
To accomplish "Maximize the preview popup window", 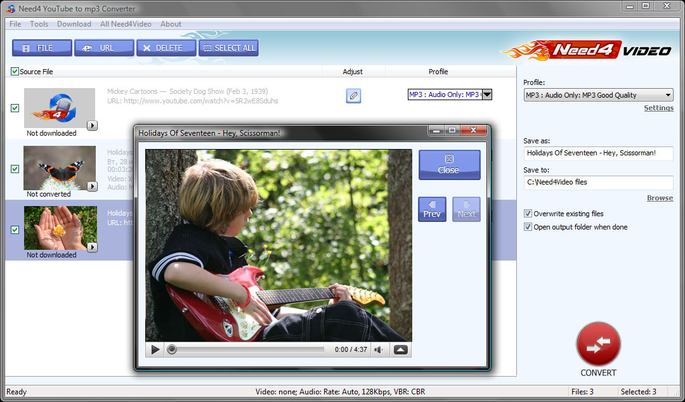I will (x=452, y=130).
